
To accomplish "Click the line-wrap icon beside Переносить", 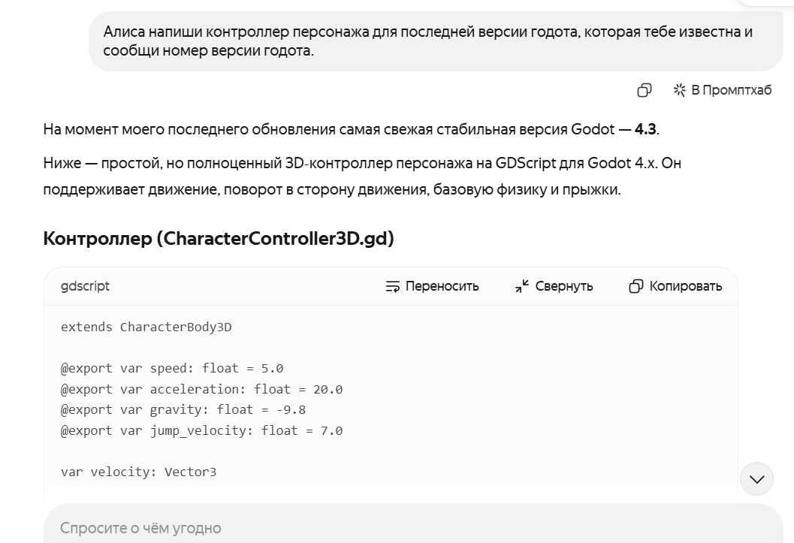I will pos(392,286).
